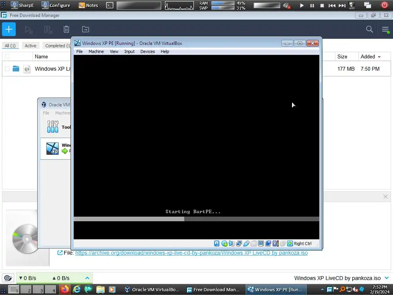Open search in Free Download Manager
Screen dimensions: 393x295
pyautogui.click(x=369, y=29)
